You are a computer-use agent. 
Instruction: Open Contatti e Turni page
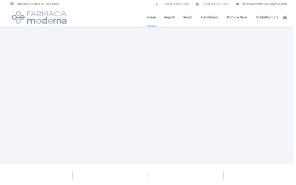[x=267, y=17]
